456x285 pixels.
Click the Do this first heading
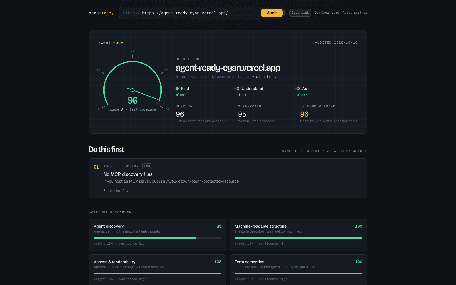pyautogui.click(x=106, y=150)
